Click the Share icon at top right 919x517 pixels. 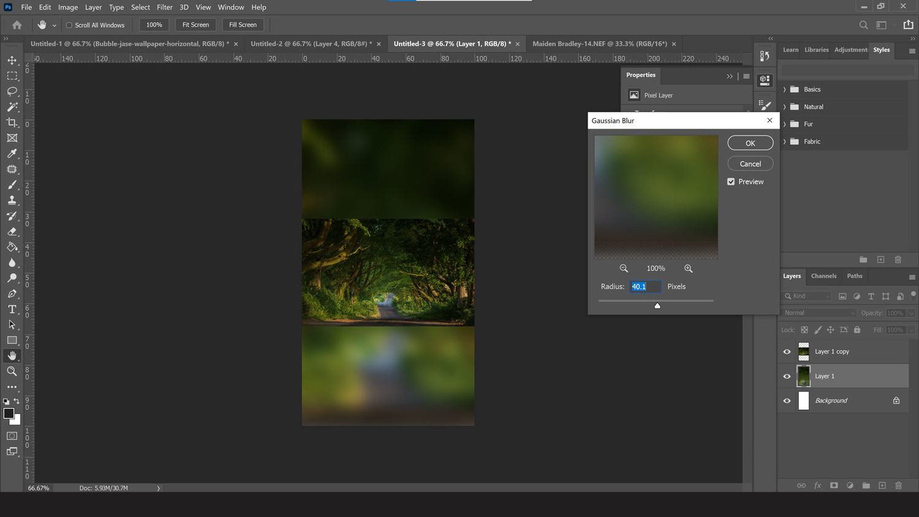[x=908, y=25]
